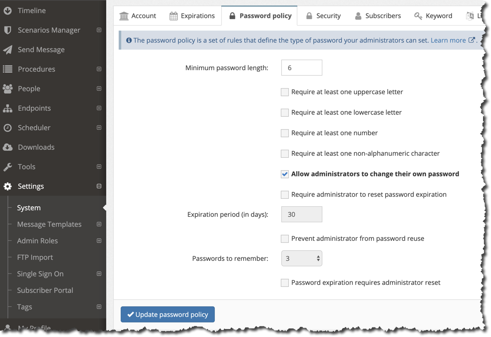This screenshot has height=337, width=491.
Task: Click the info icon in the banner
Action: coord(129,40)
